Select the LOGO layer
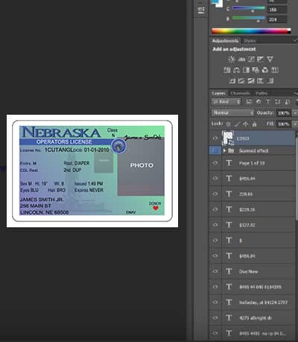The width and height of the screenshot is (298, 342). (x=259, y=139)
